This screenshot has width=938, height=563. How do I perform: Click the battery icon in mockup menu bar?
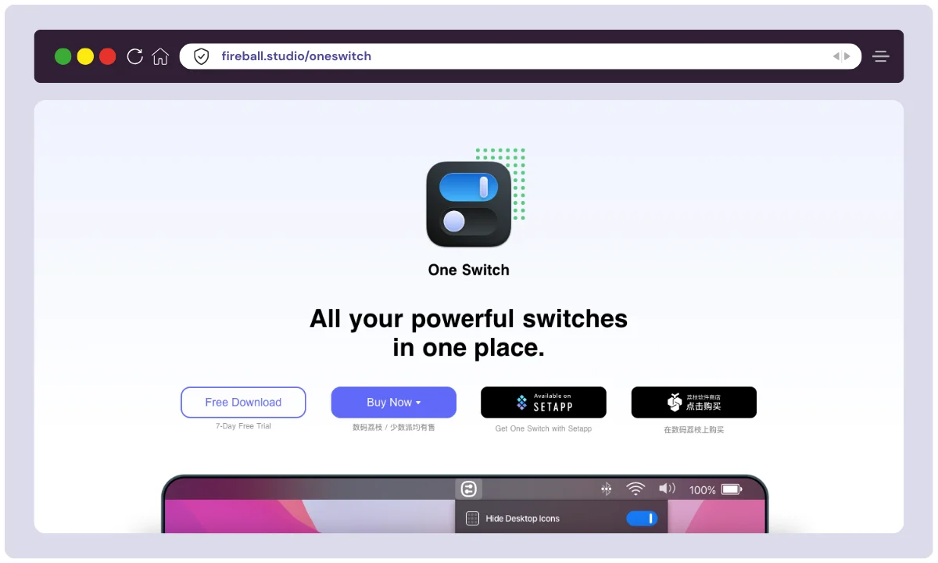tap(732, 489)
